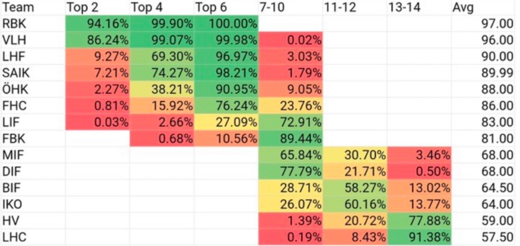Click the 94.16% cell for RBK
The width and height of the screenshot is (520, 246).
tap(97, 24)
